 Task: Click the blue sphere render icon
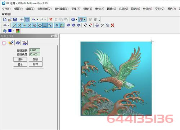pos(73,20)
